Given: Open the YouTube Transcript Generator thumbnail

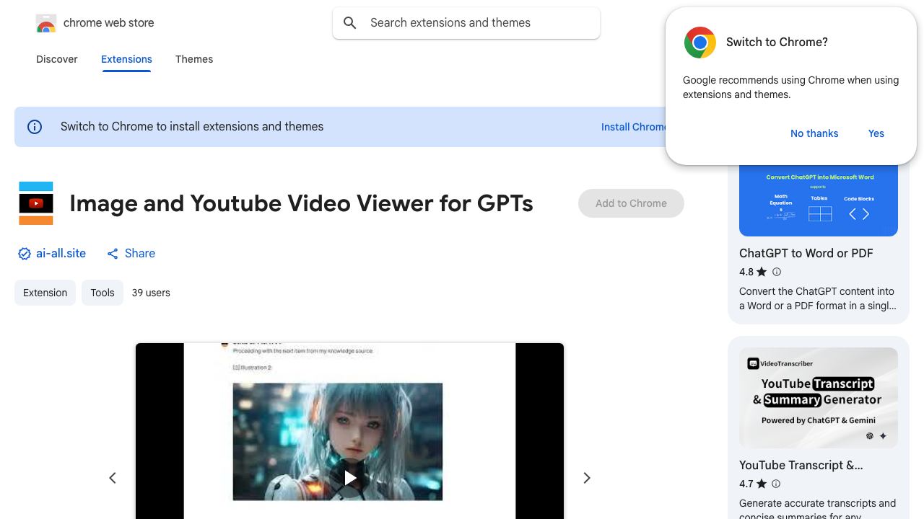Looking at the screenshot, I should click(819, 398).
